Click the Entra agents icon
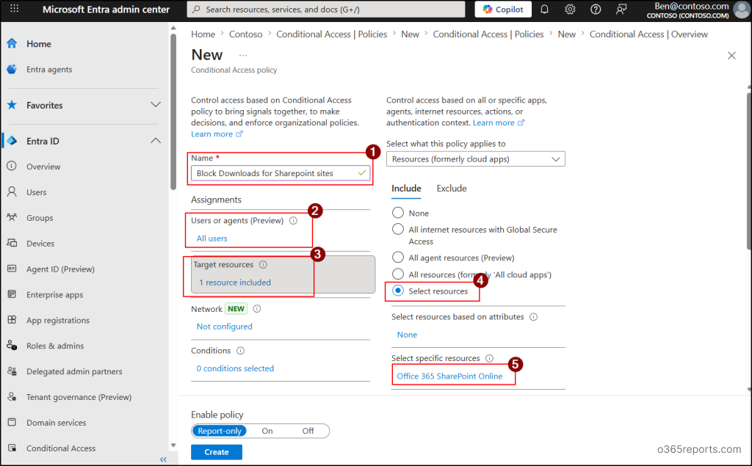This screenshot has width=752, height=466. (x=12, y=69)
